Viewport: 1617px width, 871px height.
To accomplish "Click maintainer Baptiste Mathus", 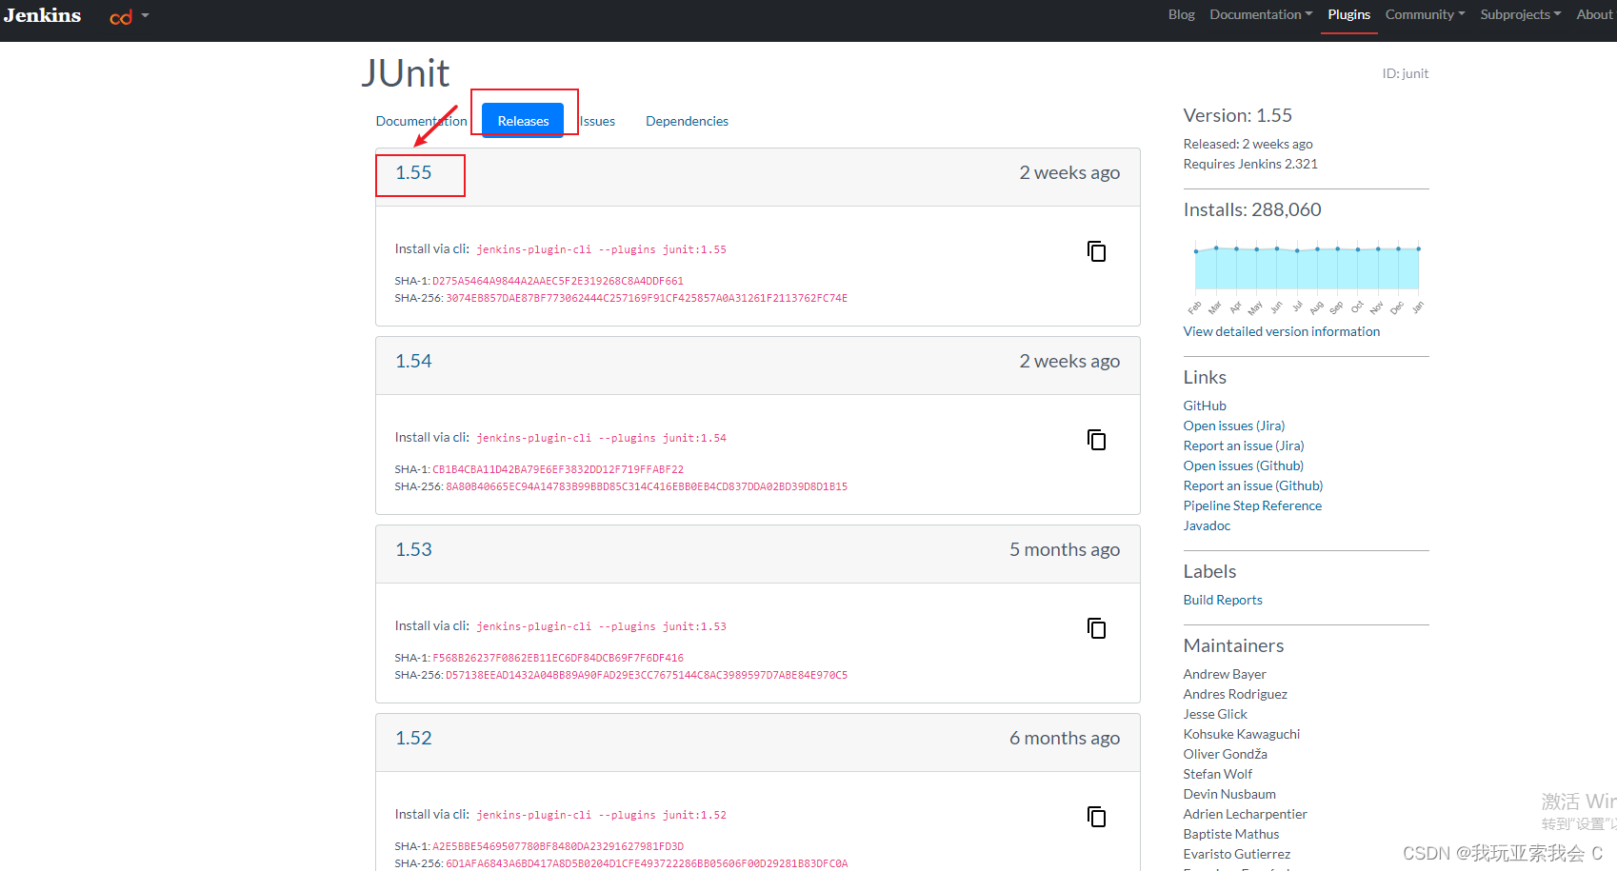I will 1231,834.
